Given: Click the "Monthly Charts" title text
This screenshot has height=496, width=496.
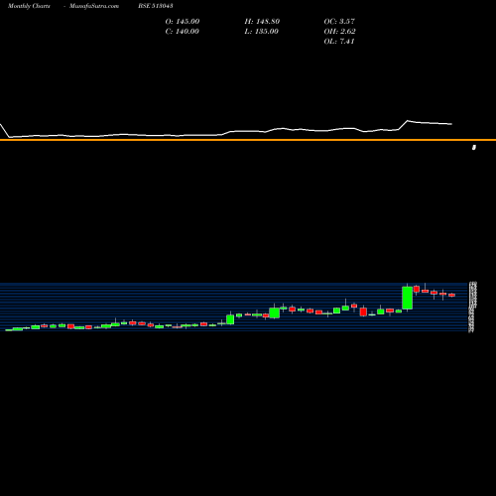Looking at the screenshot, I should (29, 6).
